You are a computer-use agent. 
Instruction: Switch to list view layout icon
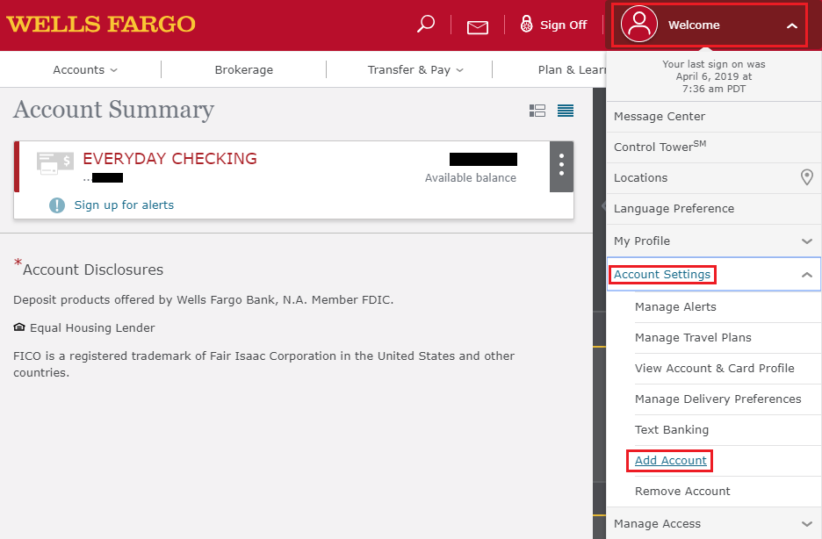tap(566, 111)
